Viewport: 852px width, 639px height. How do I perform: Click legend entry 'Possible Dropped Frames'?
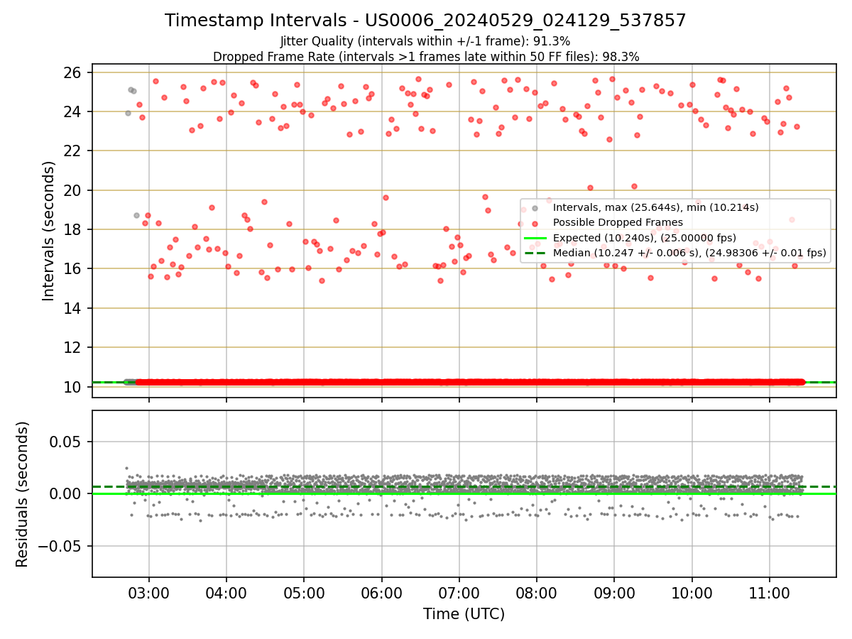618,222
